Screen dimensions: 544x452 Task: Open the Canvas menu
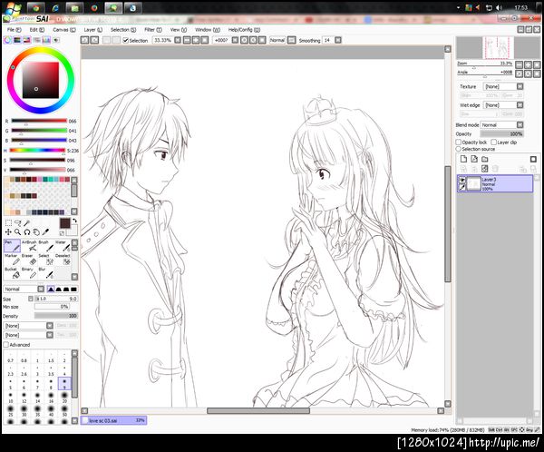point(64,30)
